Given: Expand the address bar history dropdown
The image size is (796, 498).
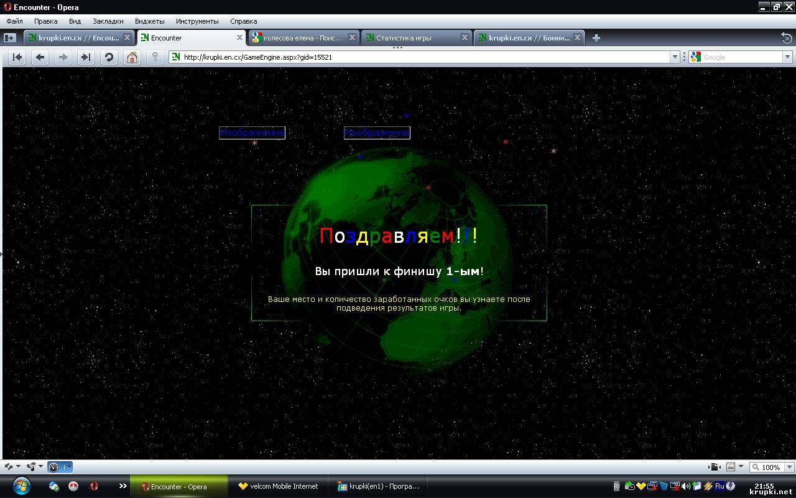Looking at the screenshot, I should click(x=675, y=57).
